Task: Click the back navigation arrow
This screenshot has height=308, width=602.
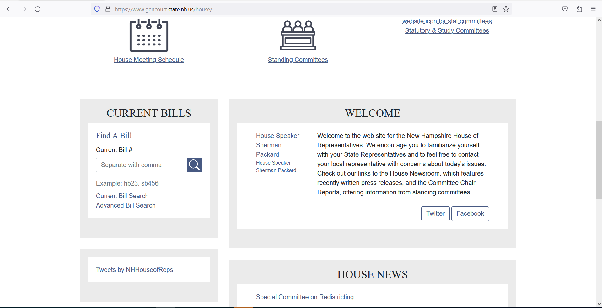Action: [9, 9]
